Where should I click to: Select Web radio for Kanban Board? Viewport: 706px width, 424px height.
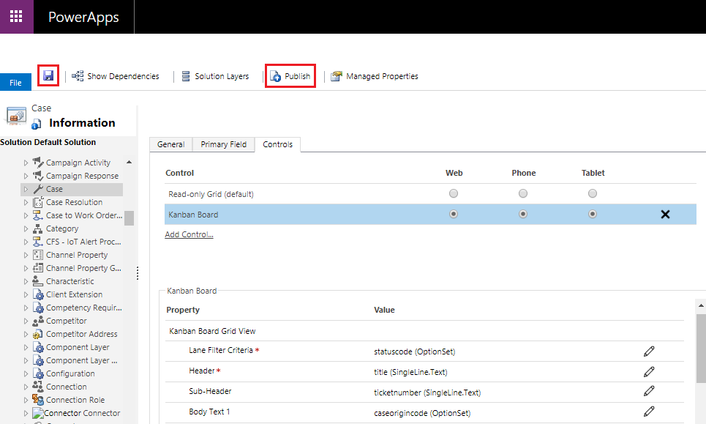pos(454,214)
